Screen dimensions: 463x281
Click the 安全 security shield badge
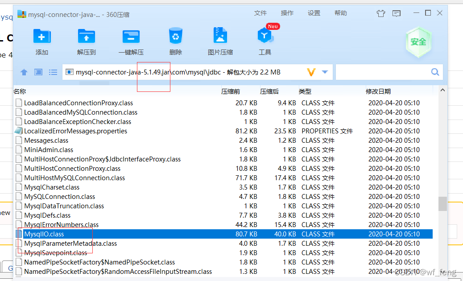(418, 41)
